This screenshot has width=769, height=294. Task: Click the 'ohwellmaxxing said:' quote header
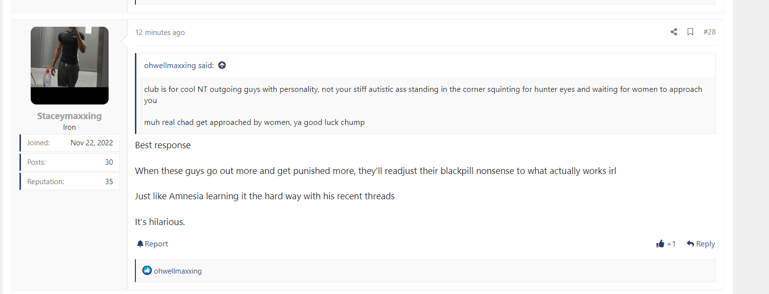click(179, 66)
